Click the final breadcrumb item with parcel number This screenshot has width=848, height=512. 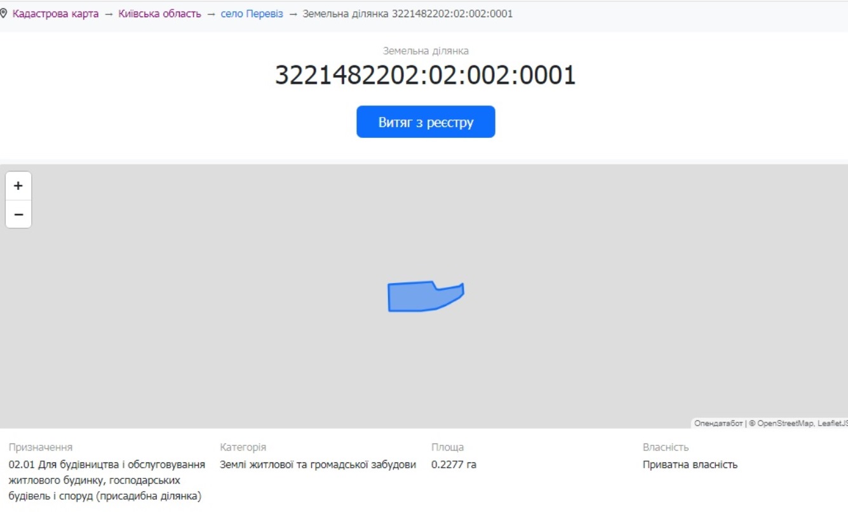[x=407, y=14]
